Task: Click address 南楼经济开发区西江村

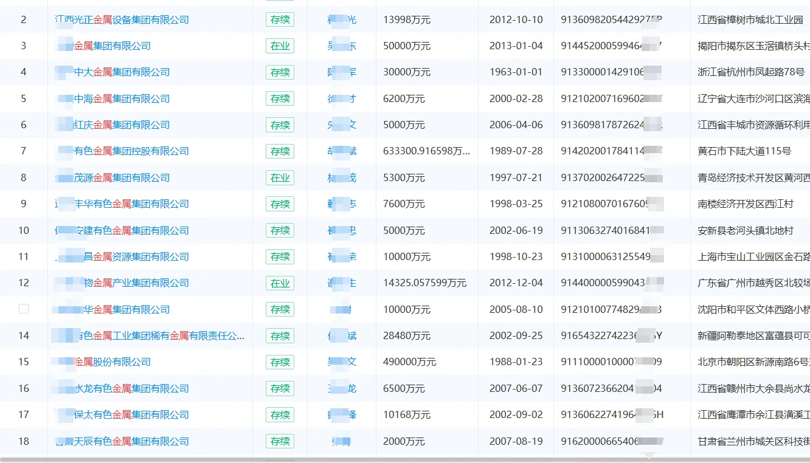Action: click(x=746, y=204)
